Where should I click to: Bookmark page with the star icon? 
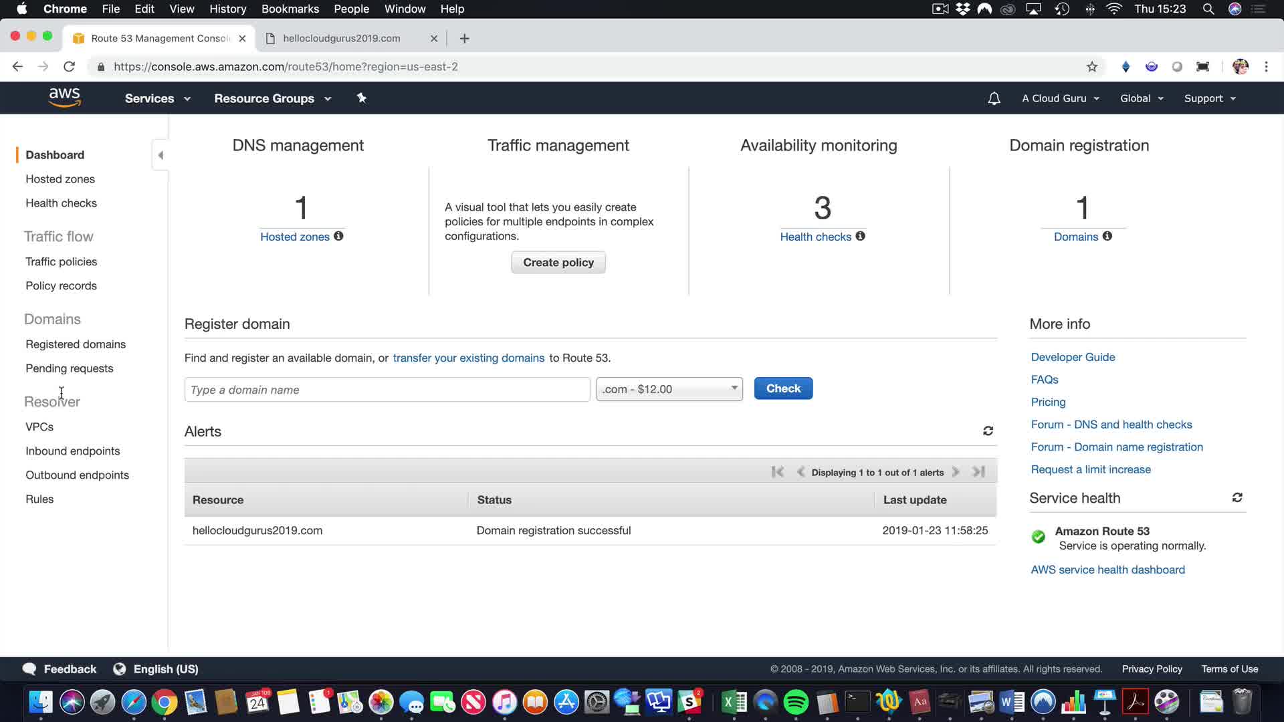click(1092, 67)
